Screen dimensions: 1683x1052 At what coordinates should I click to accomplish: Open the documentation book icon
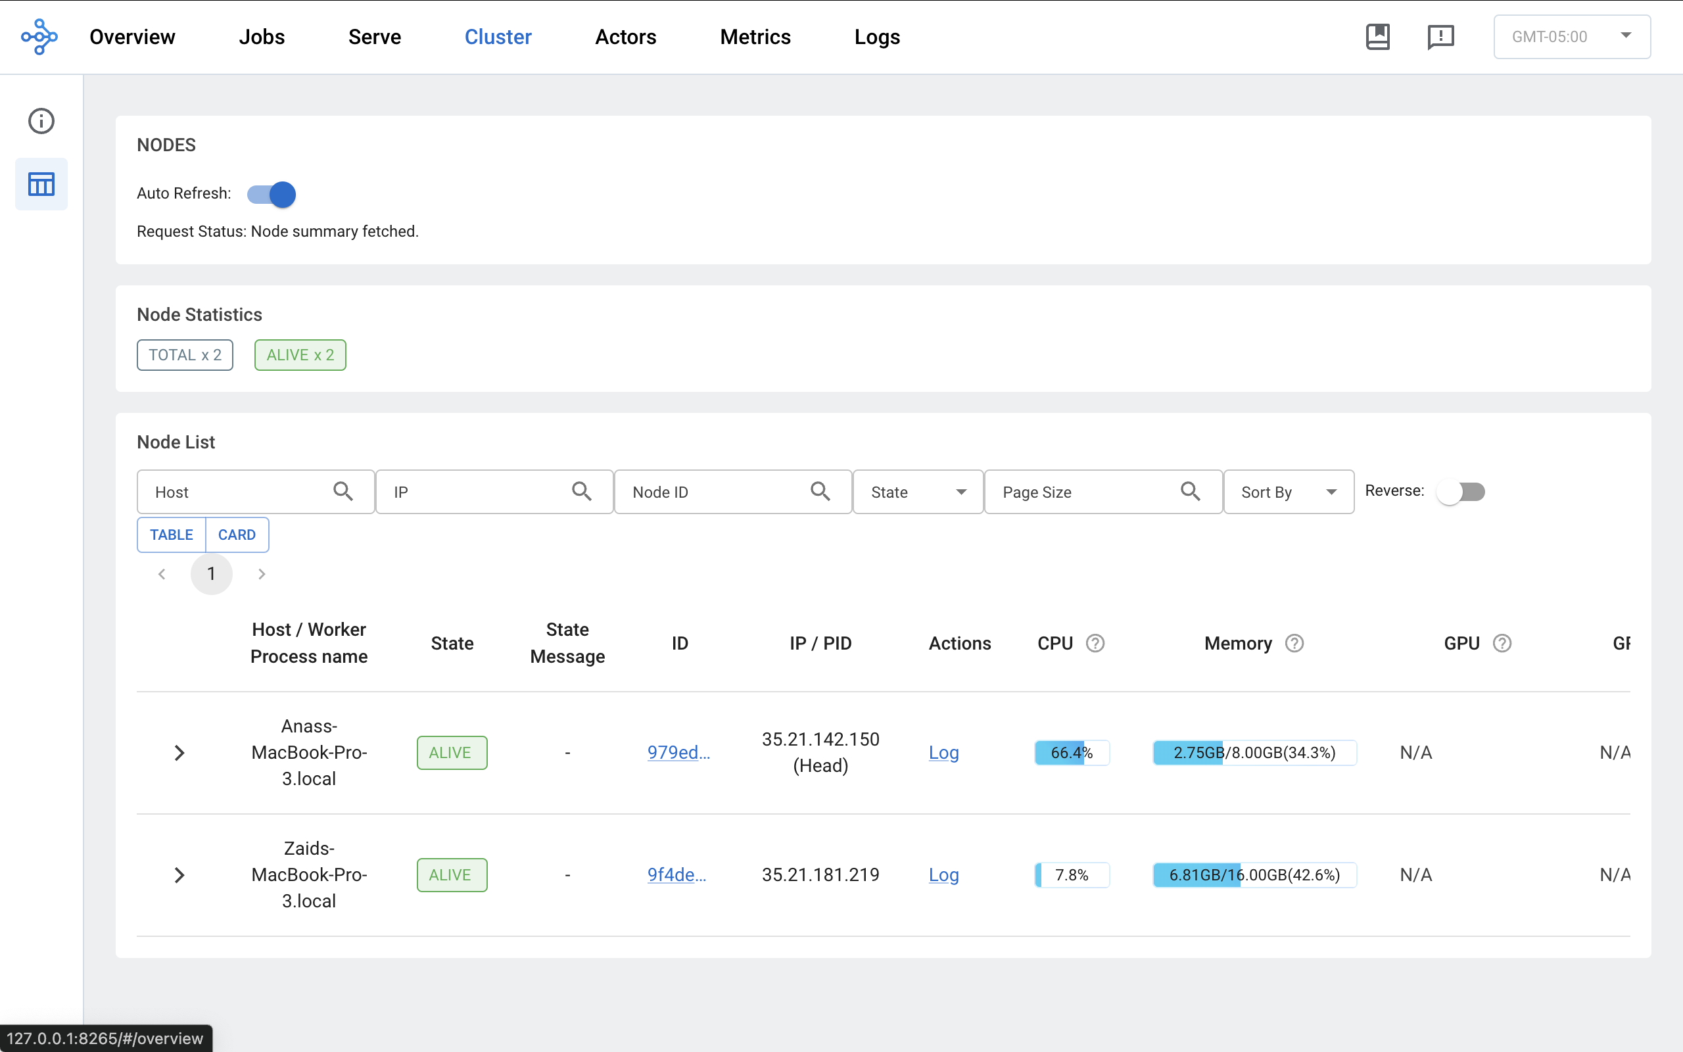point(1377,37)
